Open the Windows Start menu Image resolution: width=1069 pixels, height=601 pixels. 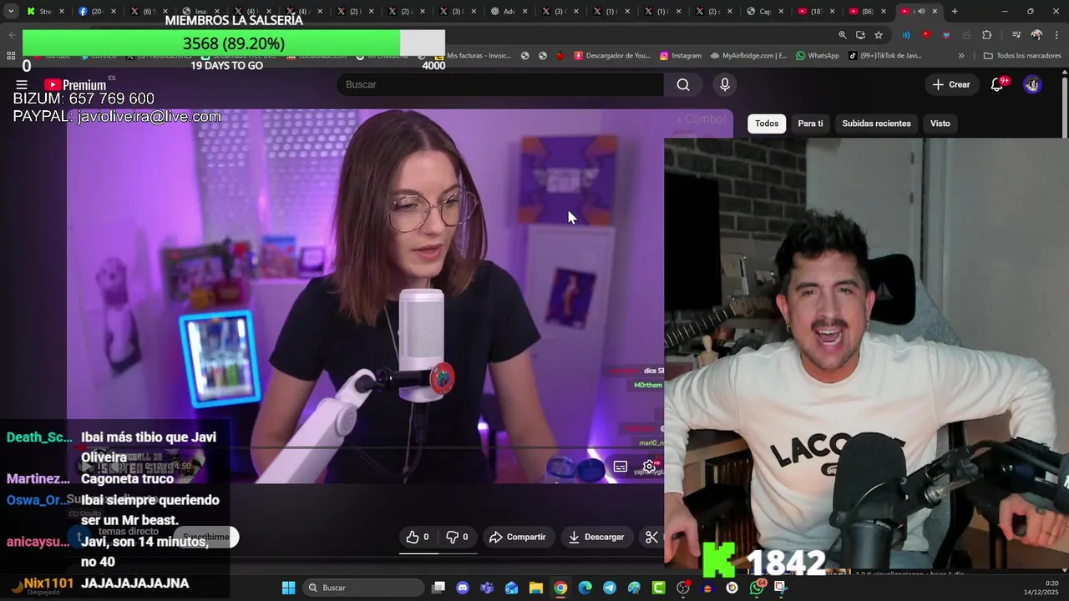click(288, 588)
